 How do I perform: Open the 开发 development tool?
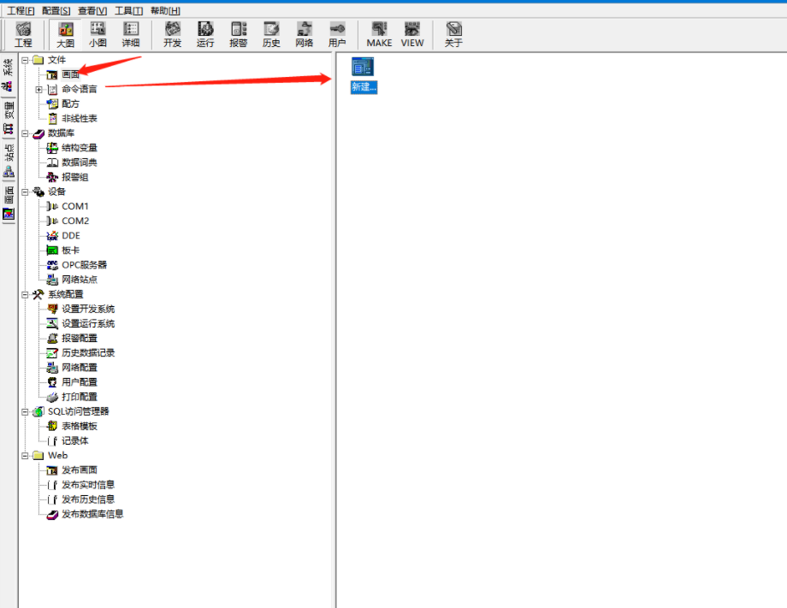[x=172, y=34]
